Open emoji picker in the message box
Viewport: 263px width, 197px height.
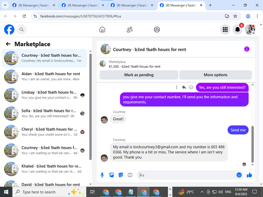[239, 175]
